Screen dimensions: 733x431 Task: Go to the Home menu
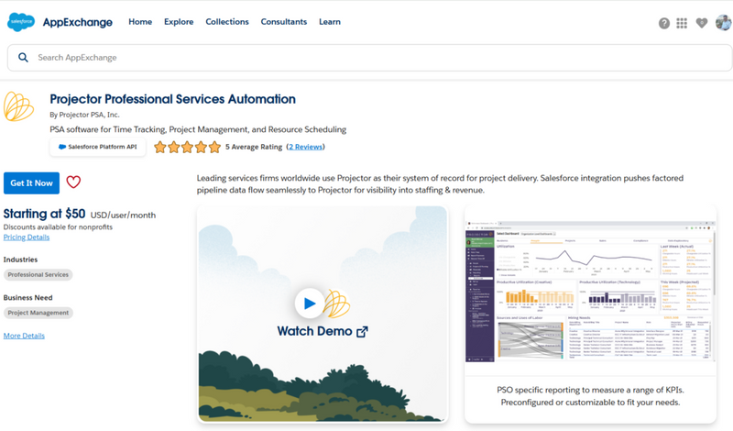[140, 22]
